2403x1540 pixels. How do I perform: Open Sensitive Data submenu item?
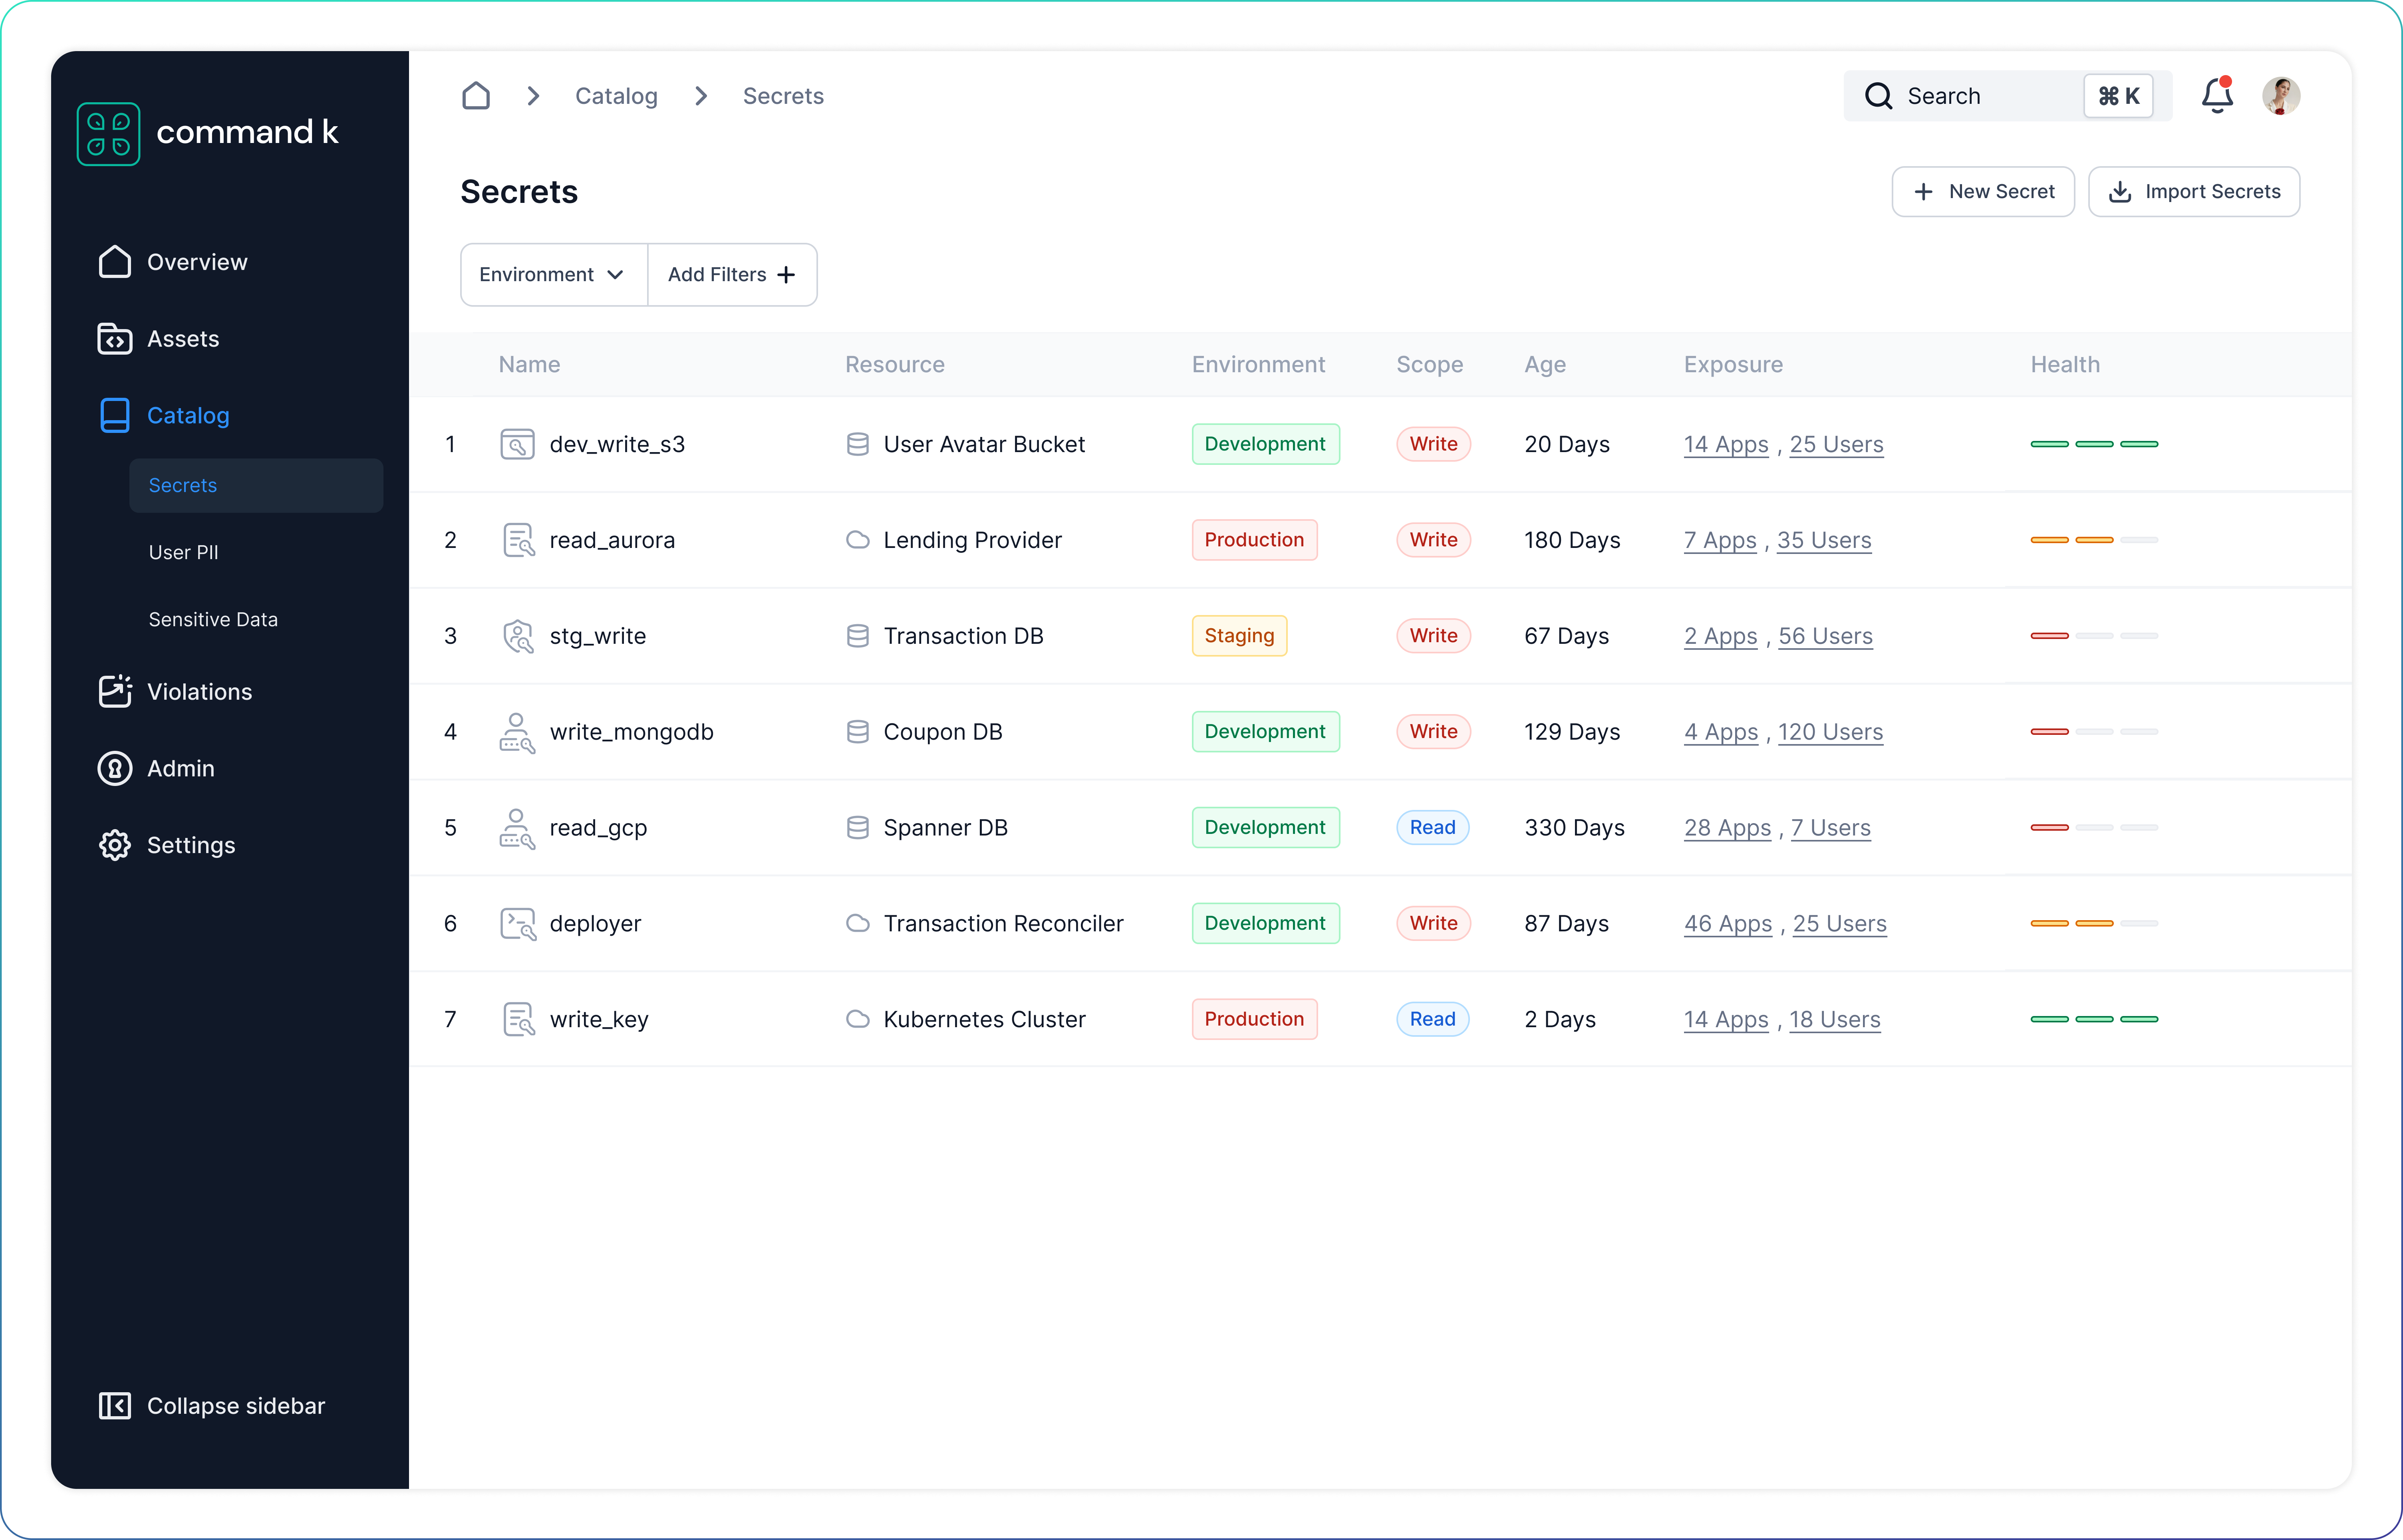tap(213, 619)
